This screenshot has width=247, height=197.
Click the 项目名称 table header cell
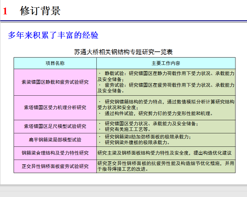tap(55, 63)
